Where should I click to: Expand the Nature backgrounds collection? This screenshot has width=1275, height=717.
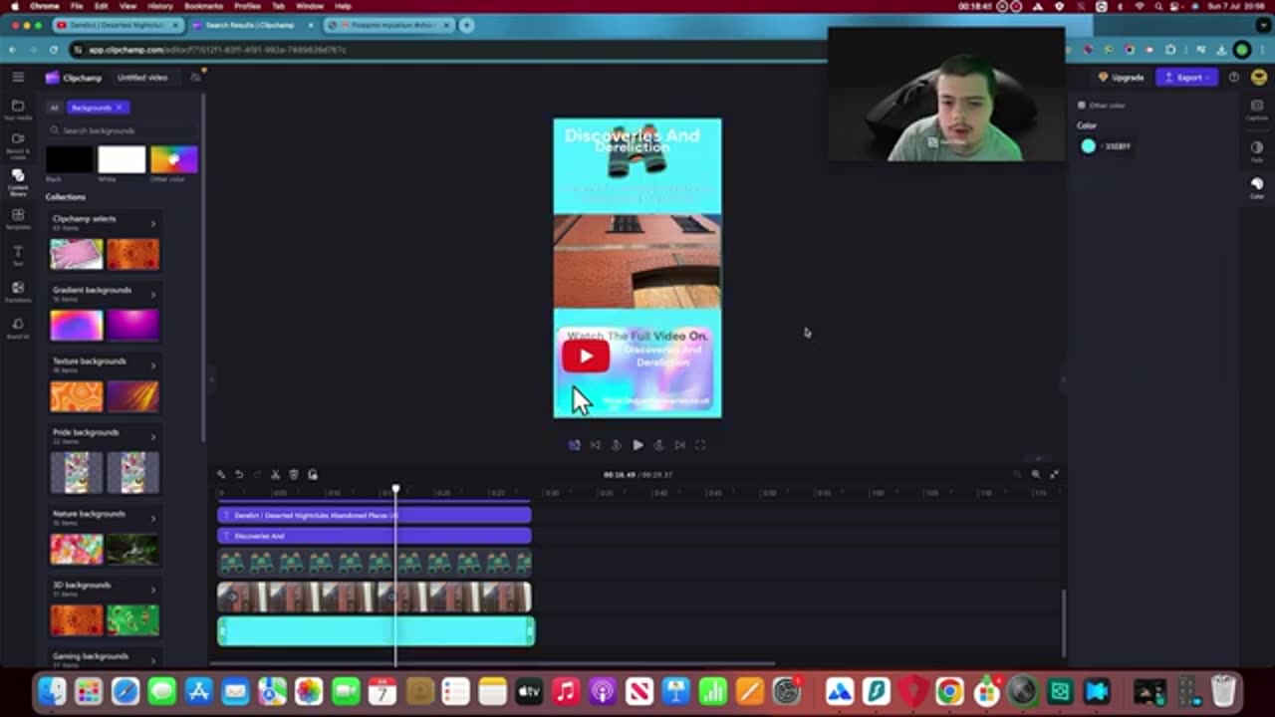152,518
